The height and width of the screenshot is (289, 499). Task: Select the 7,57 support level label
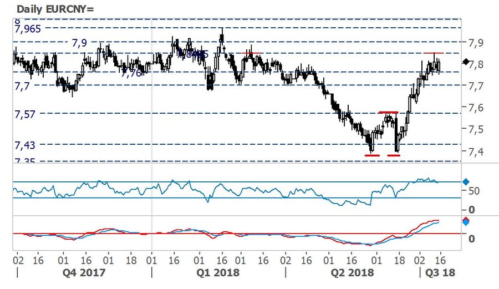click(26, 114)
